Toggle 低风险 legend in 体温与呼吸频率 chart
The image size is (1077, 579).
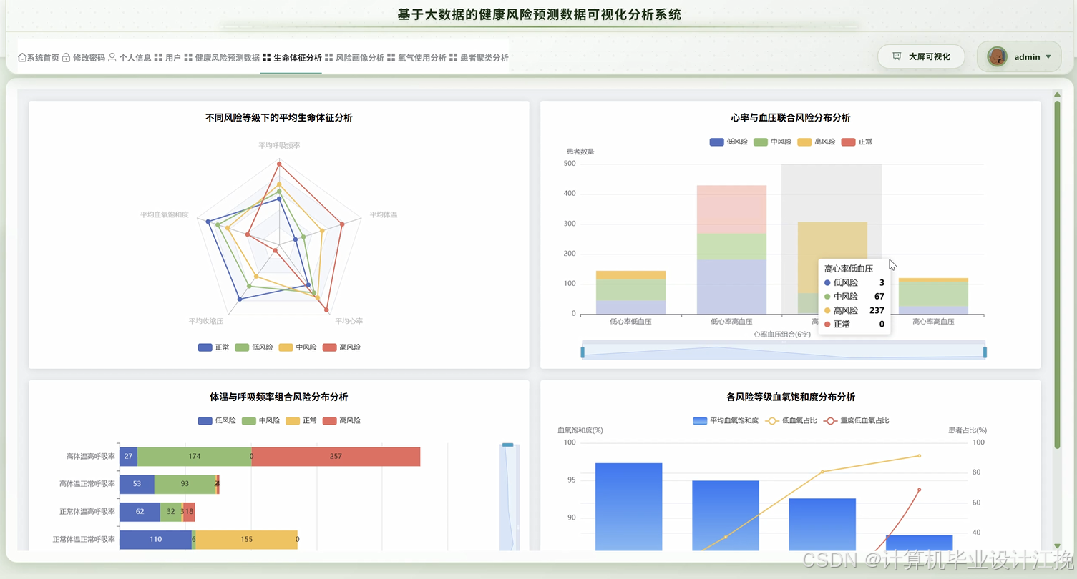[218, 420]
